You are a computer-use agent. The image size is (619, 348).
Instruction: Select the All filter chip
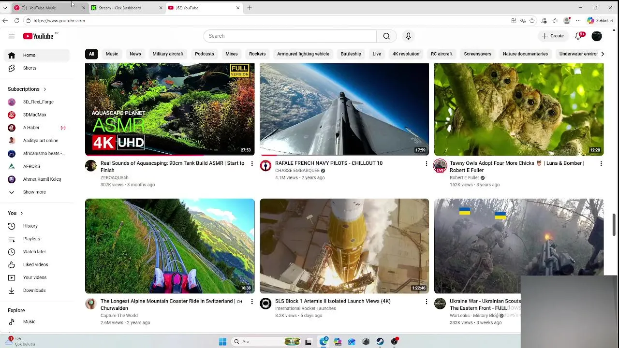[91, 54]
